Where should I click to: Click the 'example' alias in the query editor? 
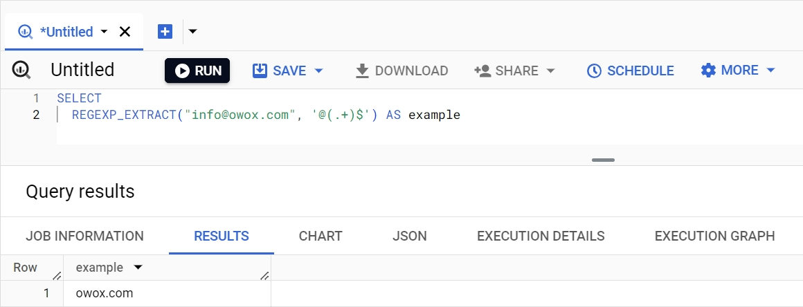pos(434,115)
